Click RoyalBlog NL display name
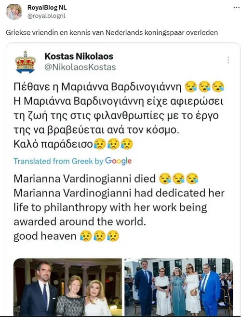This screenshot has width=241, height=317. (x=47, y=8)
